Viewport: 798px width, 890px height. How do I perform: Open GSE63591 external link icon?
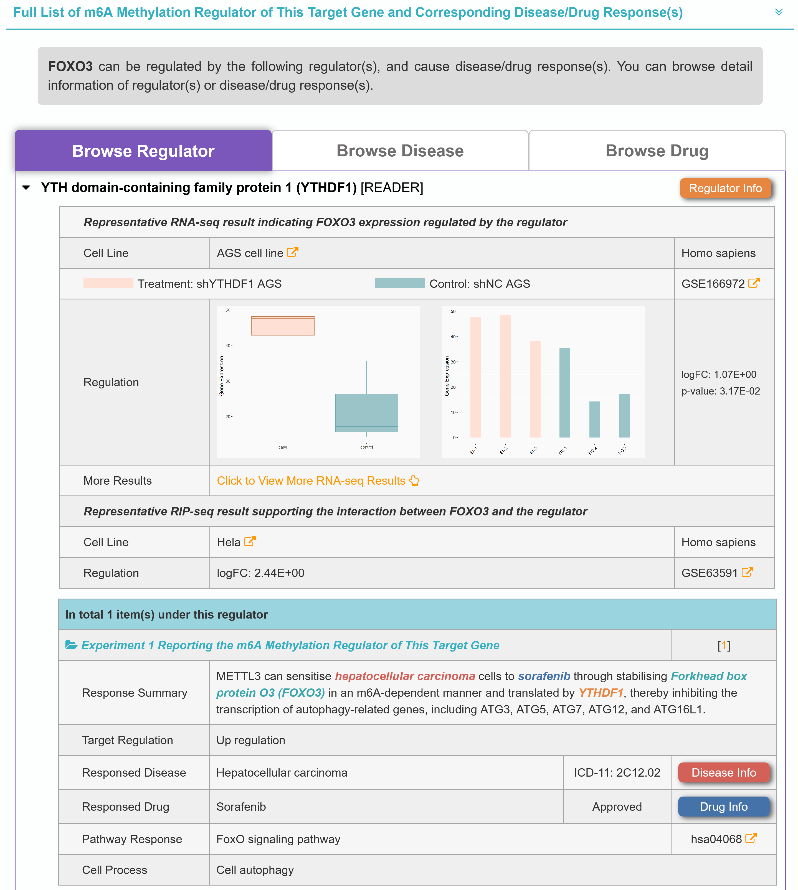click(747, 572)
